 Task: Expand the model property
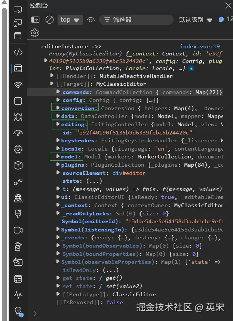click(x=58, y=157)
